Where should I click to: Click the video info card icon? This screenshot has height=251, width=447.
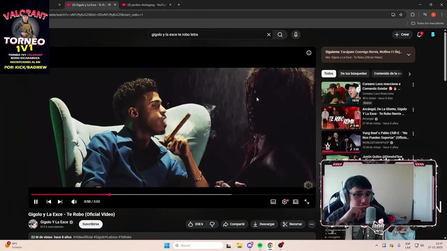309,53
